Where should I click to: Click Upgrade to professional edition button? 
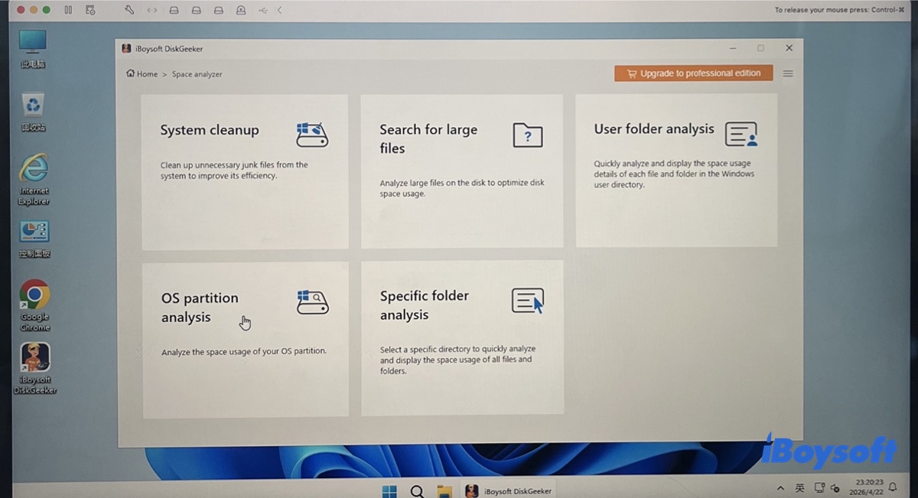tap(693, 73)
